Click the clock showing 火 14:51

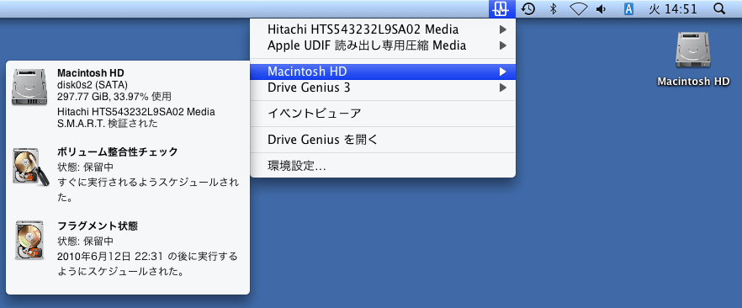click(673, 9)
